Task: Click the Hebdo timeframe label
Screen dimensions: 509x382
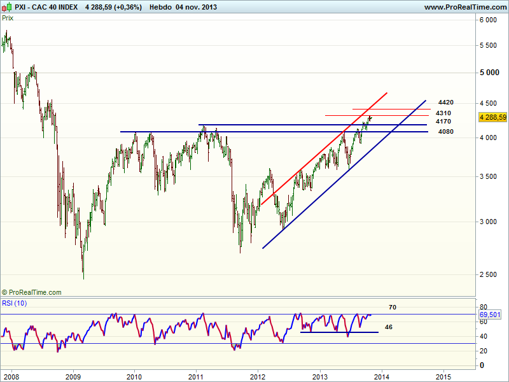Action: point(164,7)
